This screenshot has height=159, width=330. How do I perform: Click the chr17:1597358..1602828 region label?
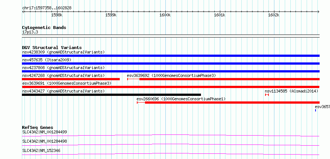(x=47, y=8)
